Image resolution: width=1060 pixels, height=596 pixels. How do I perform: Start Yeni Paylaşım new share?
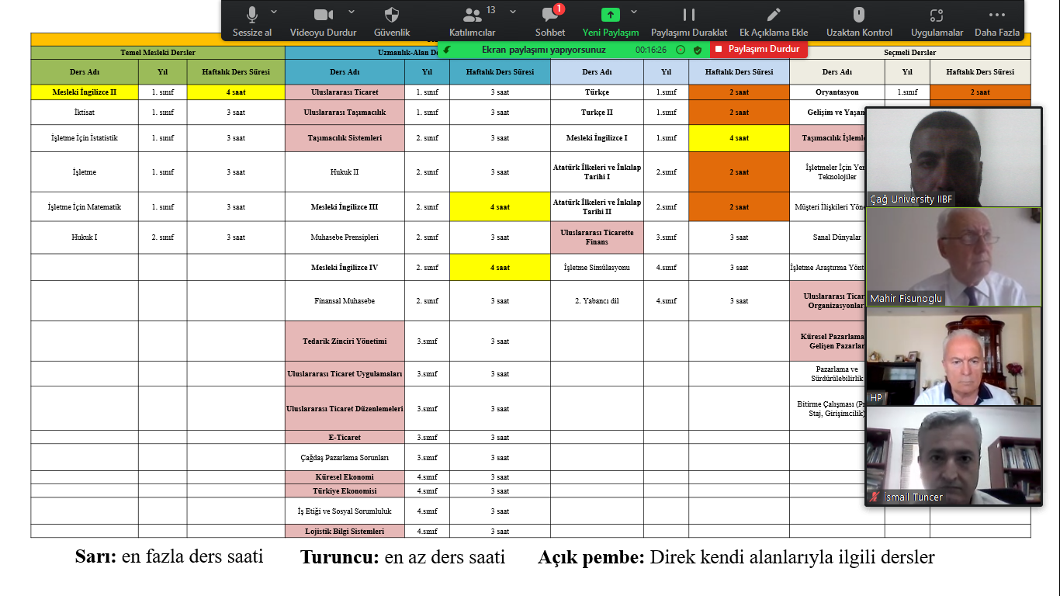611,21
